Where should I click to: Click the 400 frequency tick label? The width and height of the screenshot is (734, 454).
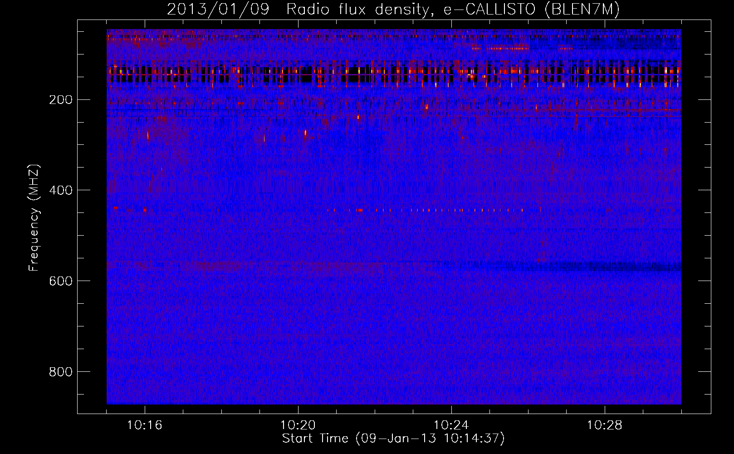(x=60, y=190)
